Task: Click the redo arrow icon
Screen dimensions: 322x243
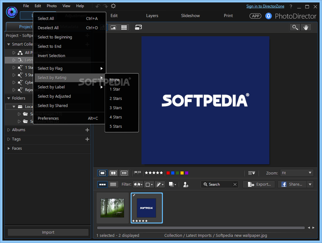Action: point(106,6)
